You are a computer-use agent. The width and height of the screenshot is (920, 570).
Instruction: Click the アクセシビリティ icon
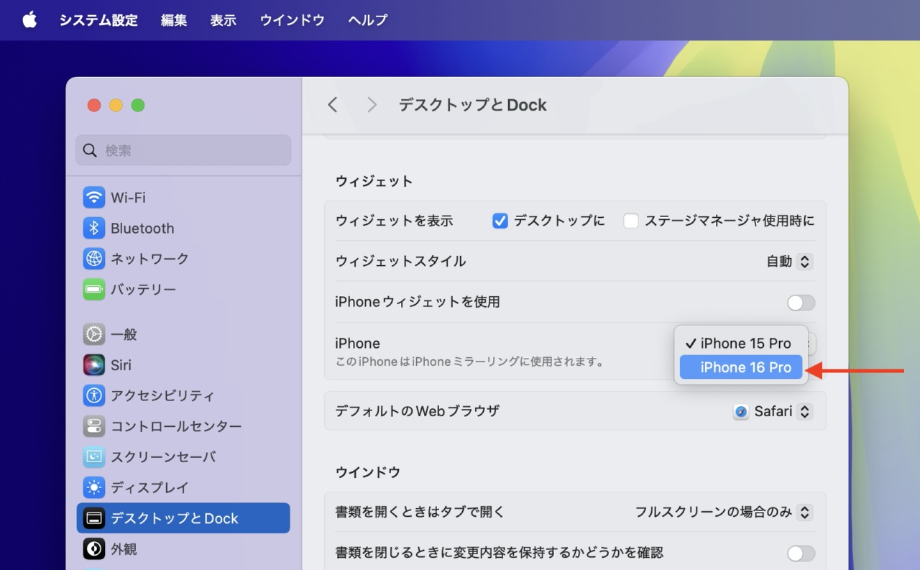[x=93, y=395]
